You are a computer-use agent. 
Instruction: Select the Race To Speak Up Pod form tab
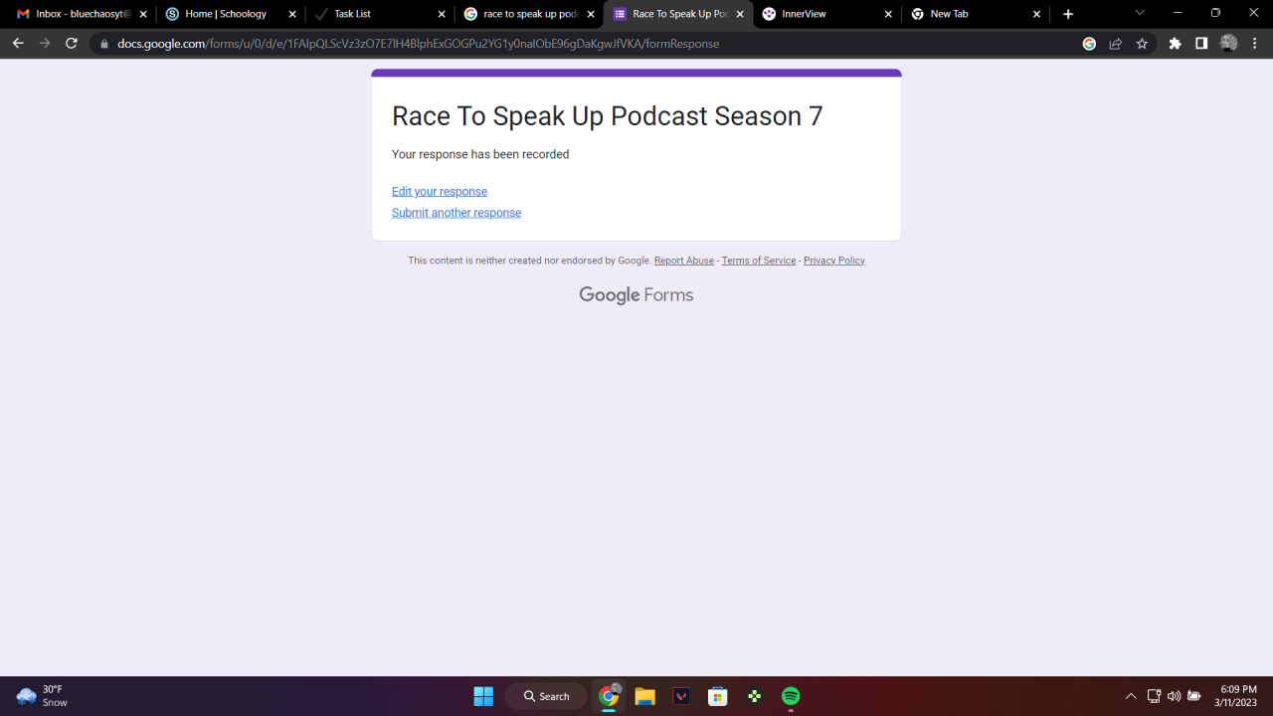[678, 14]
